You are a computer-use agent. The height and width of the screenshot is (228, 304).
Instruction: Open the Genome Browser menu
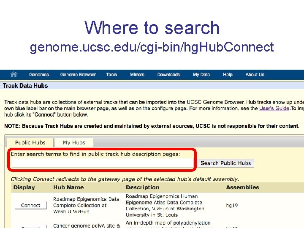click(78, 75)
